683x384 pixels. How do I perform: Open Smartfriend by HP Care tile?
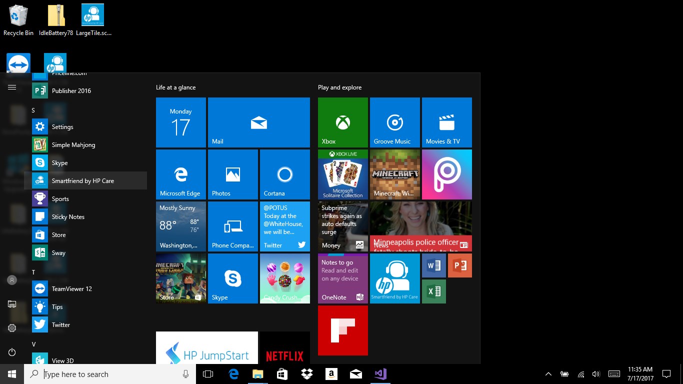(395, 278)
